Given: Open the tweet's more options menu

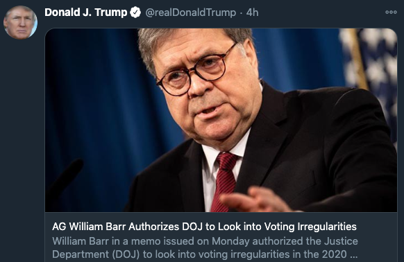Looking at the screenshot, I should point(391,12).
